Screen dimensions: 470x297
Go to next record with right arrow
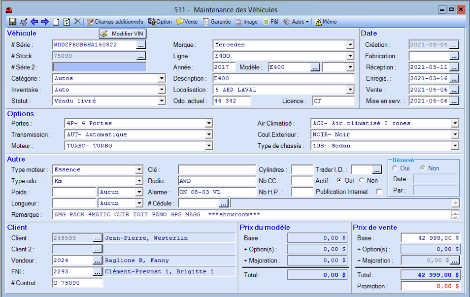[45, 22]
